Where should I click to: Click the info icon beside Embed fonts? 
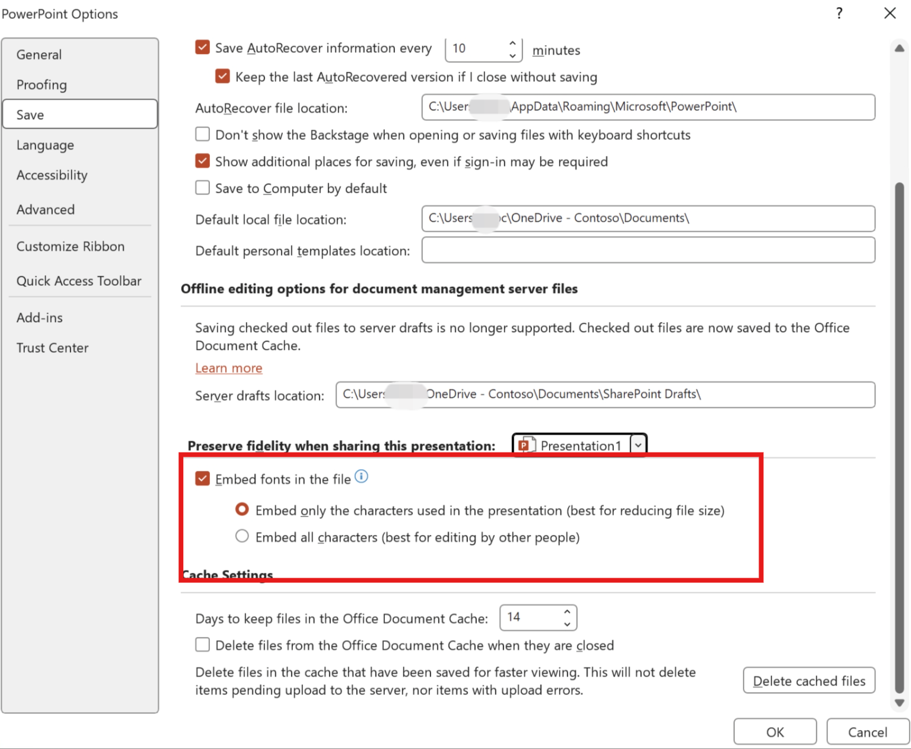[x=361, y=476]
